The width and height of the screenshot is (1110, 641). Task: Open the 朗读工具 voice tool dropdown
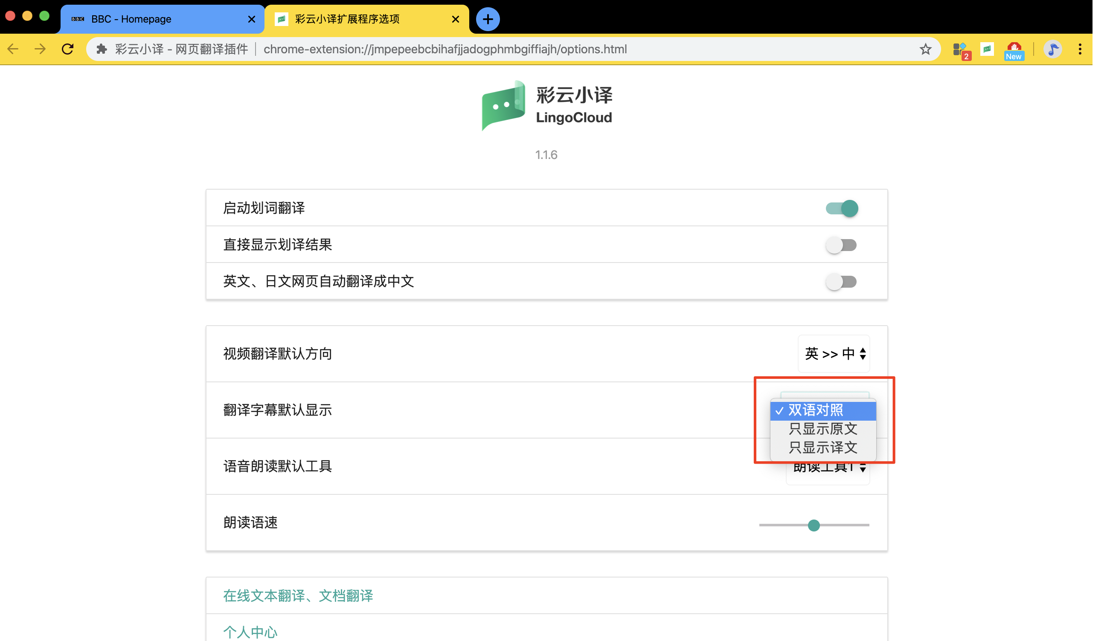tap(828, 467)
